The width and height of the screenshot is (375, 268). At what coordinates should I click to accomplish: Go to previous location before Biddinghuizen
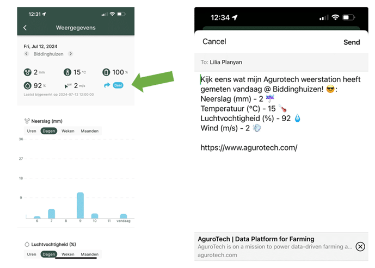click(x=27, y=54)
